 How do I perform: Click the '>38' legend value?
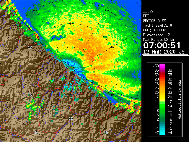[x=156, y=66]
